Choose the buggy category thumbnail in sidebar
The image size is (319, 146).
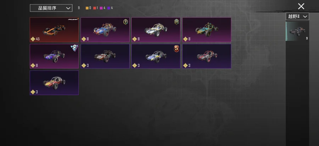tap(297, 31)
